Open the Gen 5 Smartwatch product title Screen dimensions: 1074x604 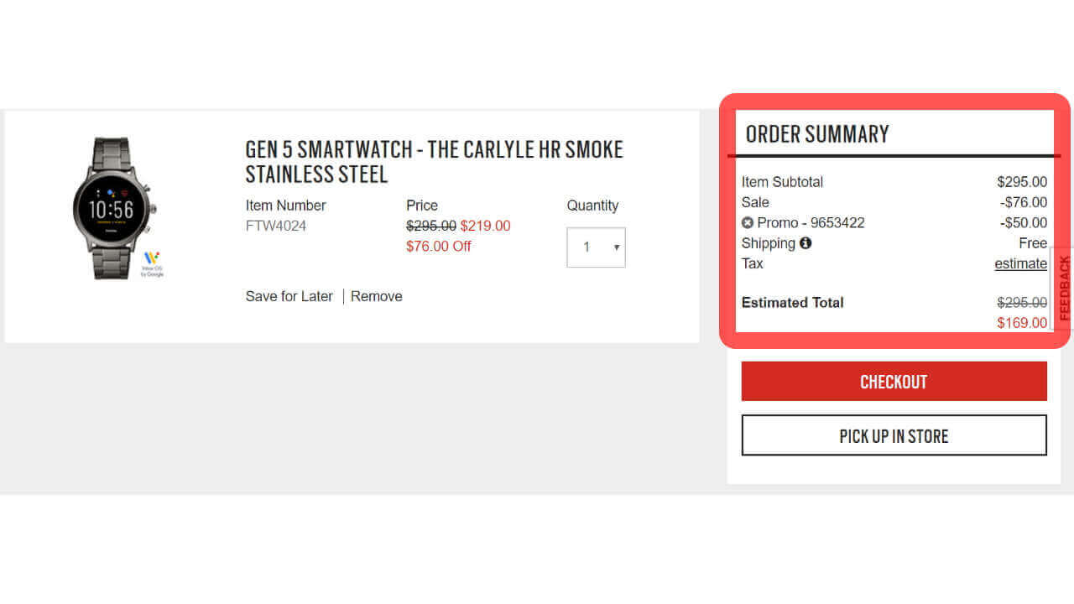(x=434, y=162)
